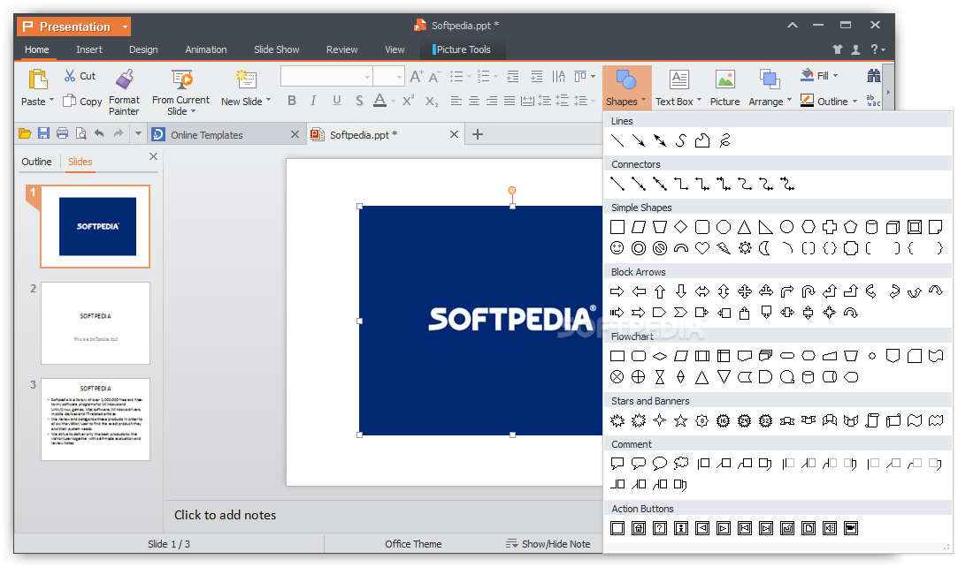The image size is (958, 567).
Task: Select the Format Painter brush
Action: pos(125,79)
